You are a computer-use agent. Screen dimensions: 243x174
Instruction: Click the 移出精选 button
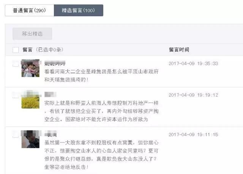[x=32, y=34]
